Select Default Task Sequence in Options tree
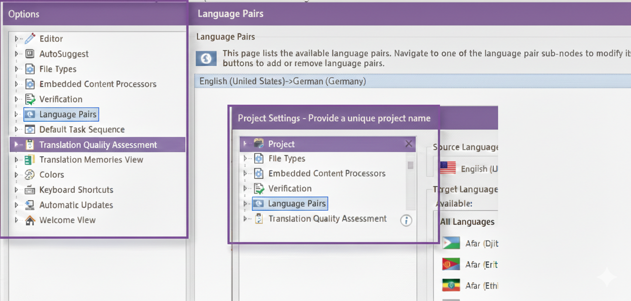Image resolution: width=631 pixels, height=301 pixels. (81, 130)
